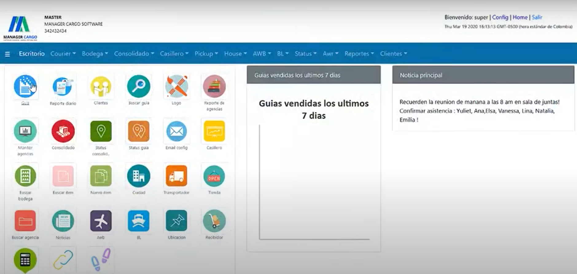
Task: Click the footprints icon
Action: click(101, 260)
